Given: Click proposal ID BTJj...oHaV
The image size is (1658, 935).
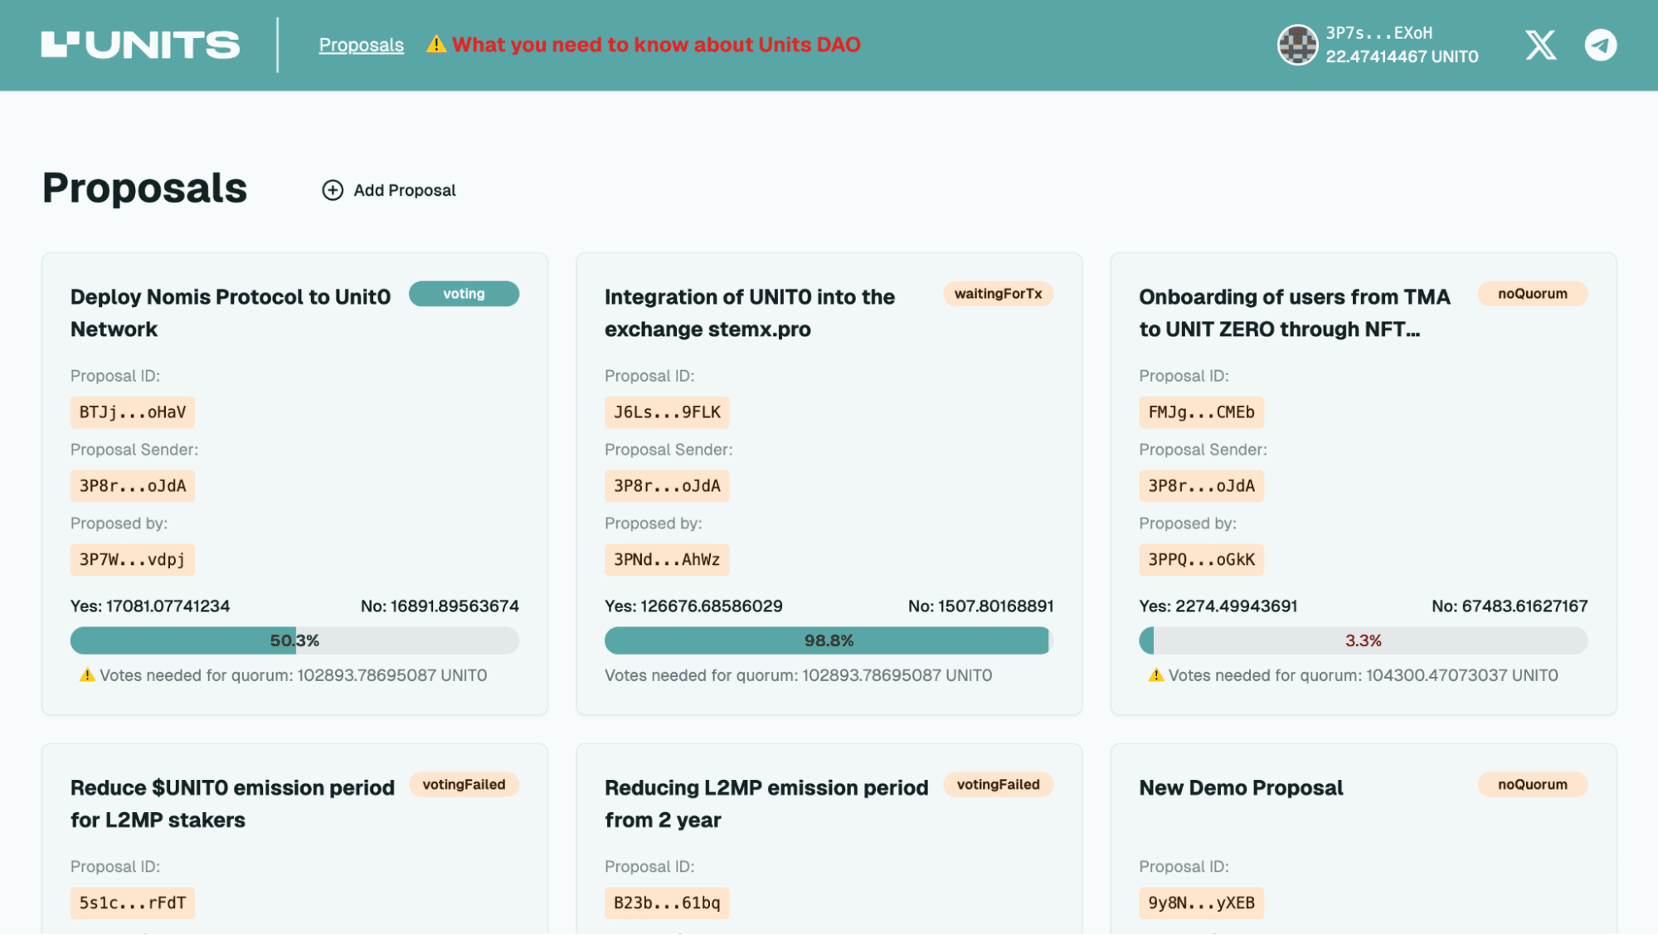Looking at the screenshot, I should pyautogui.click(x=133, y=412).
